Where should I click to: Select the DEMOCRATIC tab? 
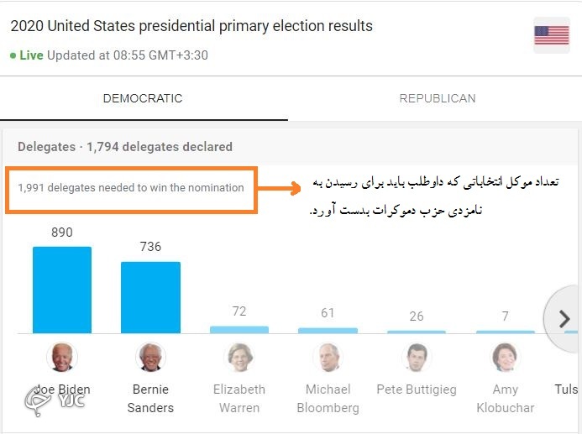(x=143, y=98)
